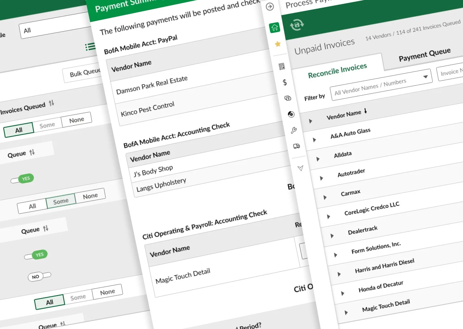
Task: Sort by Invoices Queued arrows icon
Action: coord(51,103)
